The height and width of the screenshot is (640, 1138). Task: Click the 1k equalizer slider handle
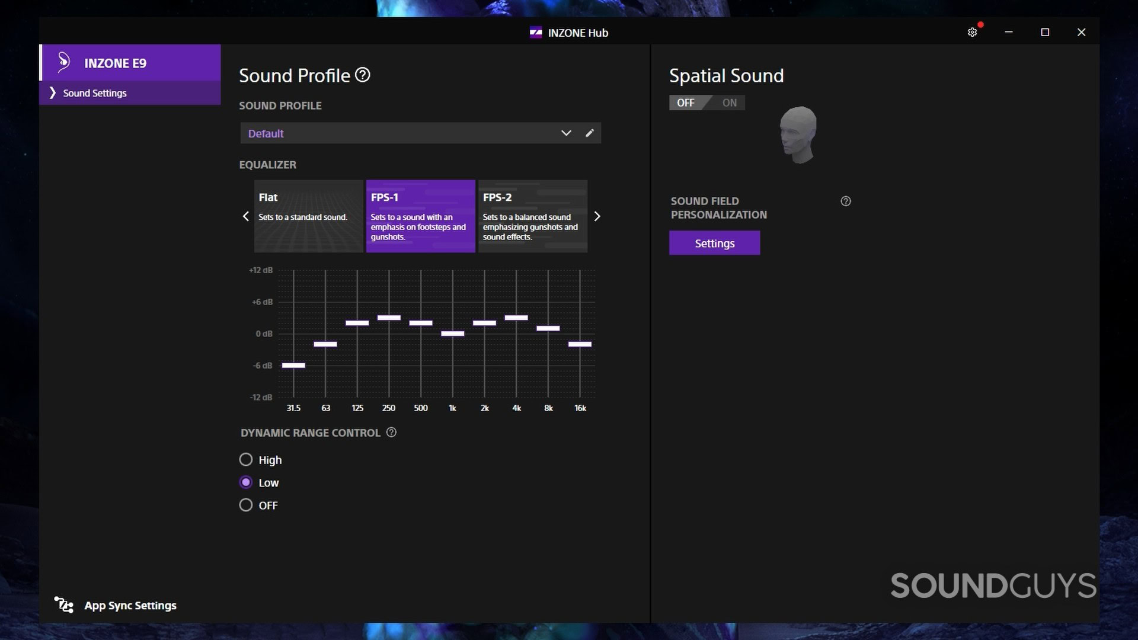(x=453, y=334)
